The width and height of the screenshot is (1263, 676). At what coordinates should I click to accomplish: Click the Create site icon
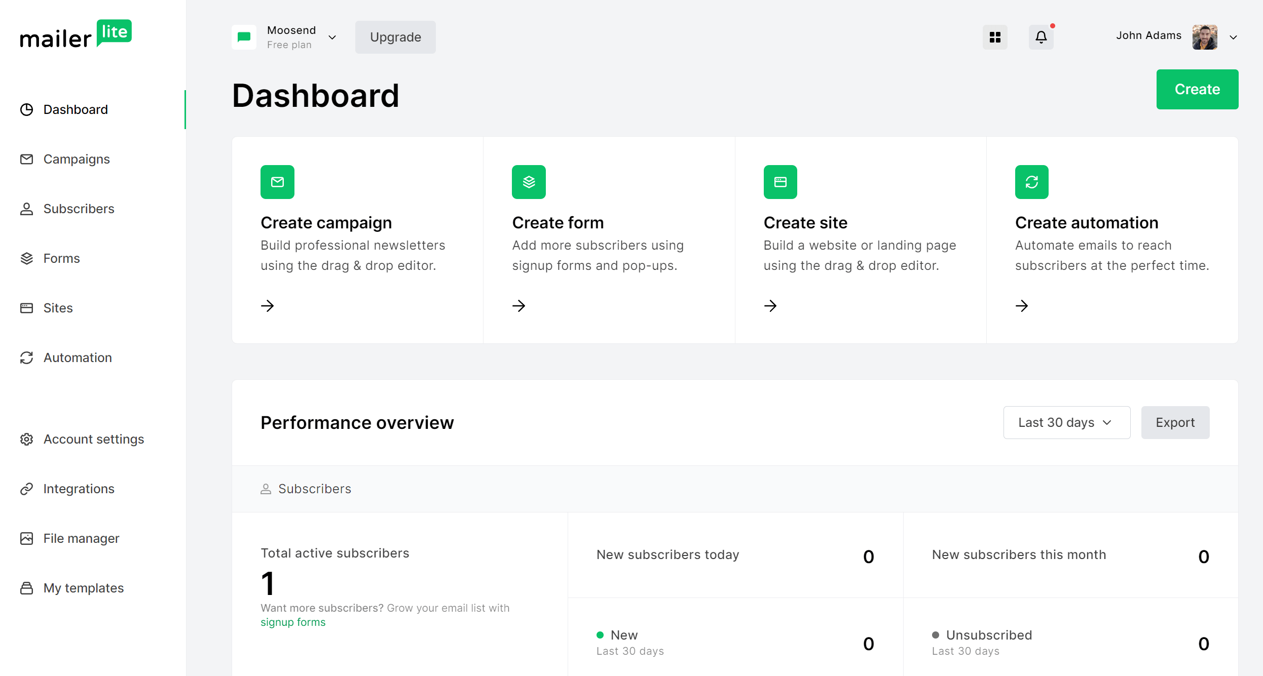(780, 181)
